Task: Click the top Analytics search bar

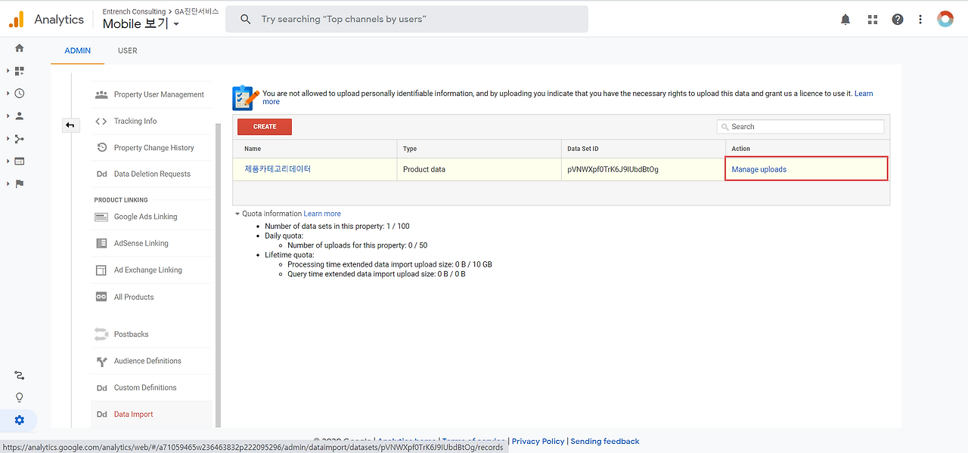Action: [407, 20]
